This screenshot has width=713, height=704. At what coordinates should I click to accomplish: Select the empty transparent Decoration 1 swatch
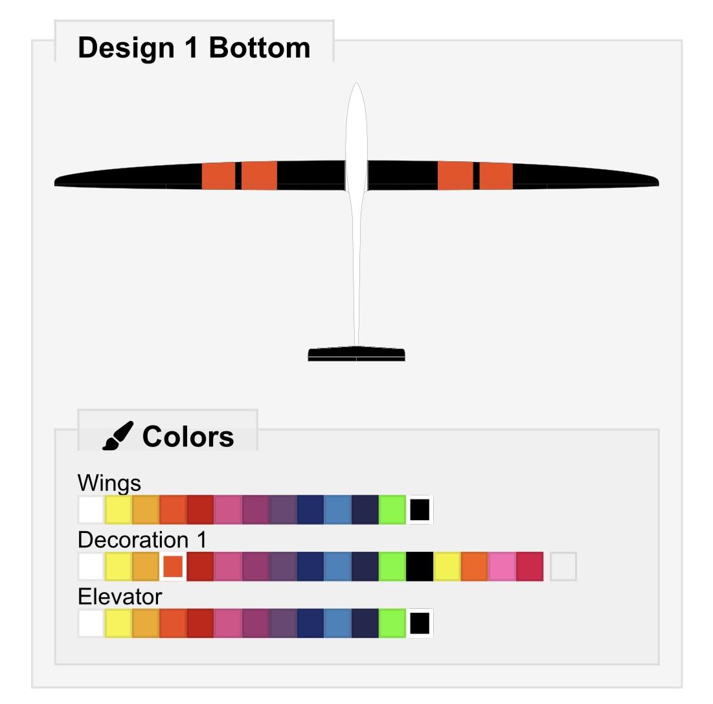(x=563, y=567)
